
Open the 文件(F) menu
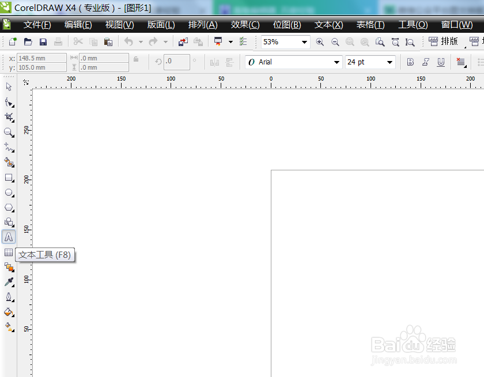point(37,25)
